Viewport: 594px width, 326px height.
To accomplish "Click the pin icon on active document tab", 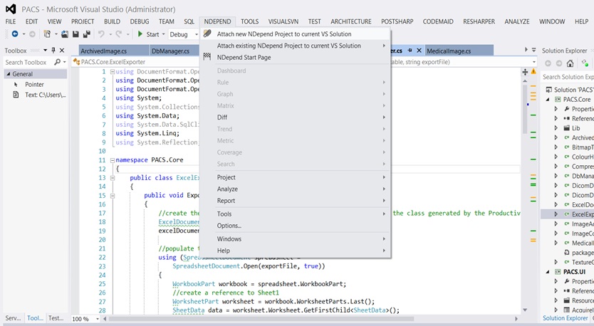I will (410, 51).
